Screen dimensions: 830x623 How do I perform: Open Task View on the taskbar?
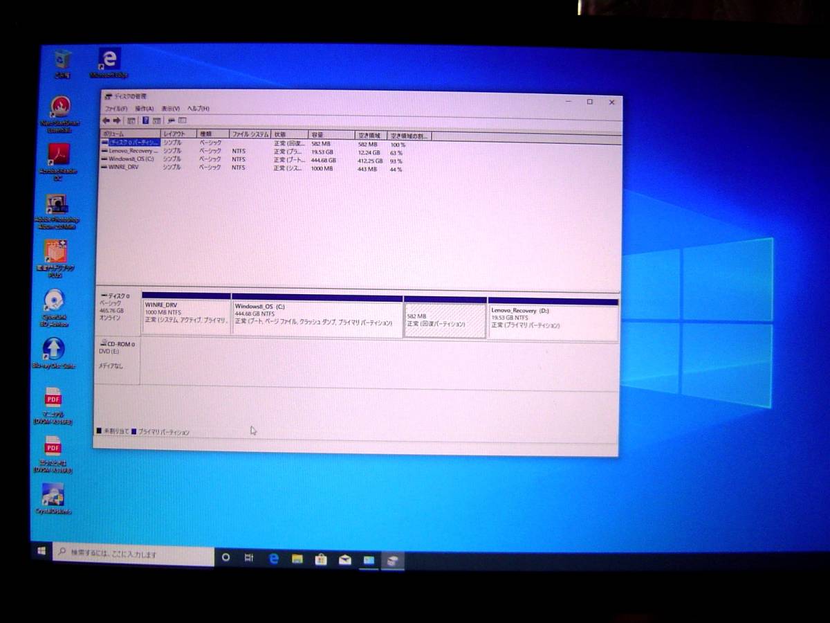click(x=249, y=558)
